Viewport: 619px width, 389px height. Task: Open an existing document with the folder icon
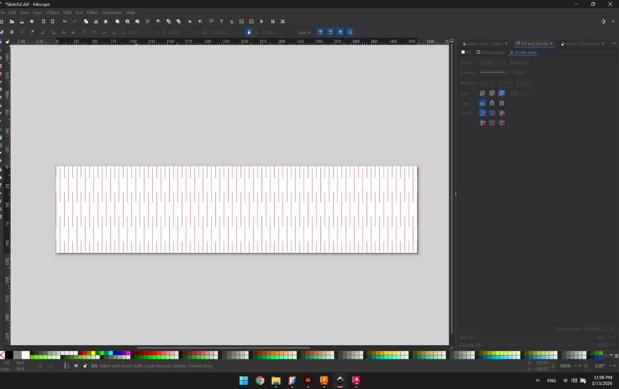[12, 21]
